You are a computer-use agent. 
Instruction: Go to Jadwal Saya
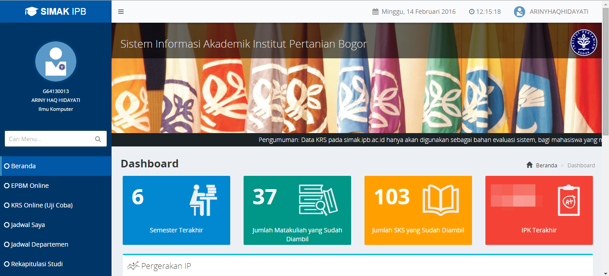coord(28,225)
